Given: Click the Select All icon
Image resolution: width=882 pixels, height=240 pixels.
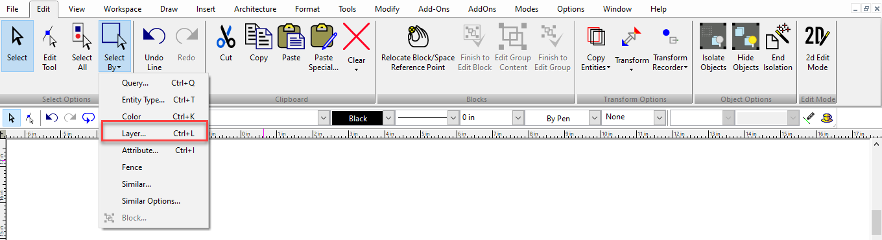Looking at the screenshot, I should (x=82, y=37).
